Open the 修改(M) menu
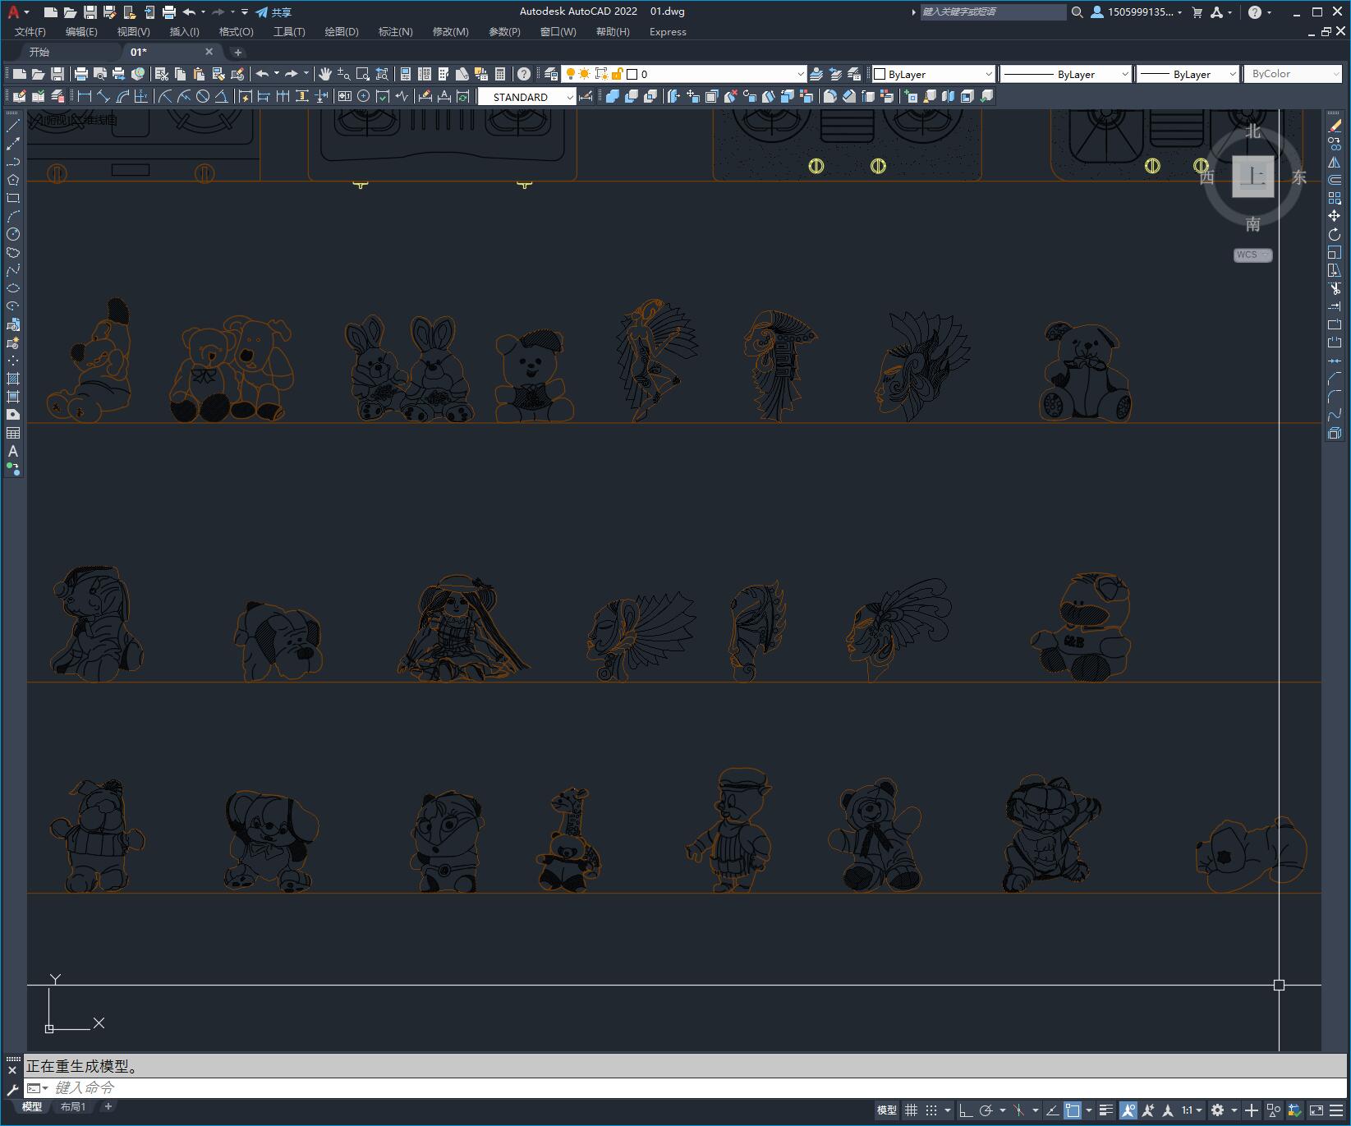Image resolution: width=1351 pixels, height=1126 pixels. pos(450,32)
